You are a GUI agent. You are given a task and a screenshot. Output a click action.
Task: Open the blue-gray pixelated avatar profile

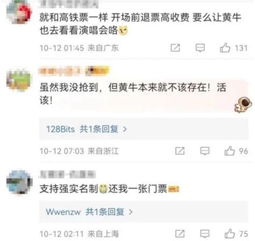point(19,182)
